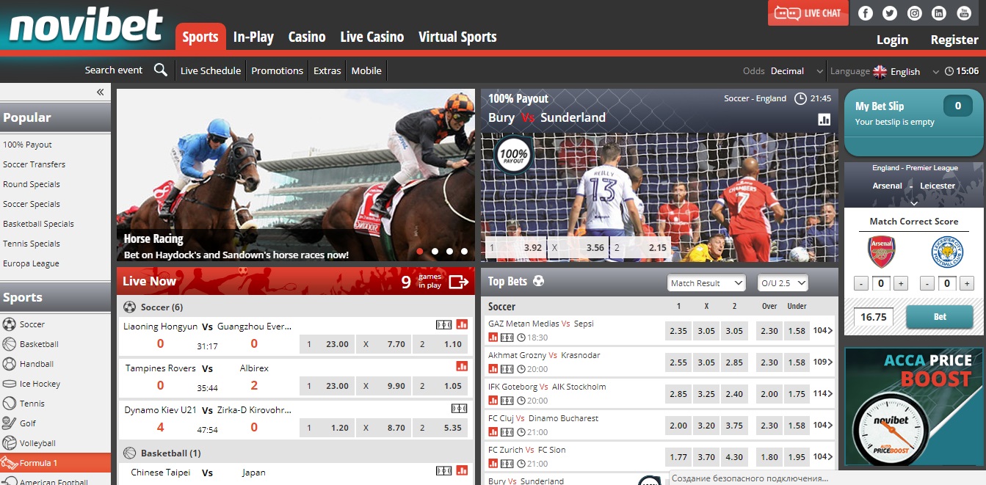Decrease Arsenal score with minus button

point(860,283)
